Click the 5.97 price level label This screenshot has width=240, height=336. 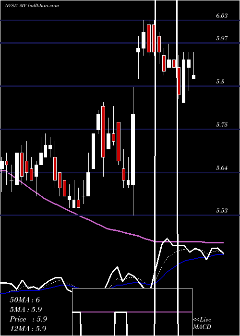pyautogui.click(x=222, y=38)
